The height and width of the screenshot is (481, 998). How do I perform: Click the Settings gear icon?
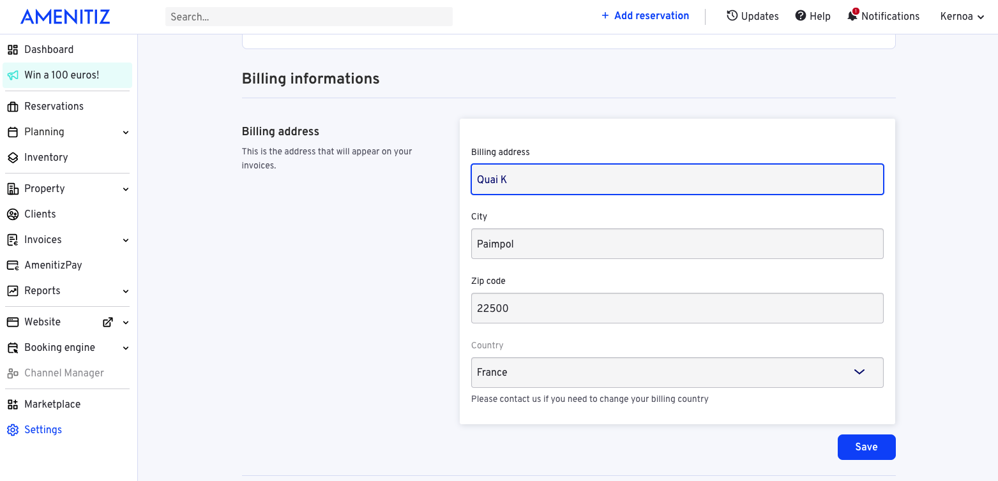click(13, 430)
